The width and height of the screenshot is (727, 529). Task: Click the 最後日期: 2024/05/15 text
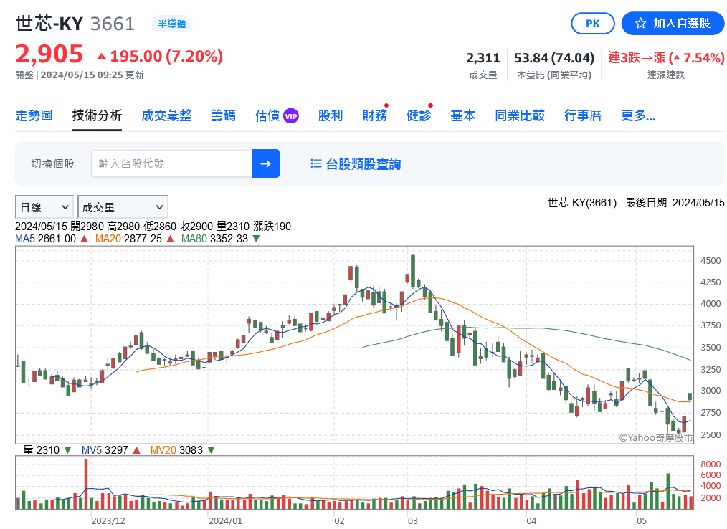pos(675,203)
